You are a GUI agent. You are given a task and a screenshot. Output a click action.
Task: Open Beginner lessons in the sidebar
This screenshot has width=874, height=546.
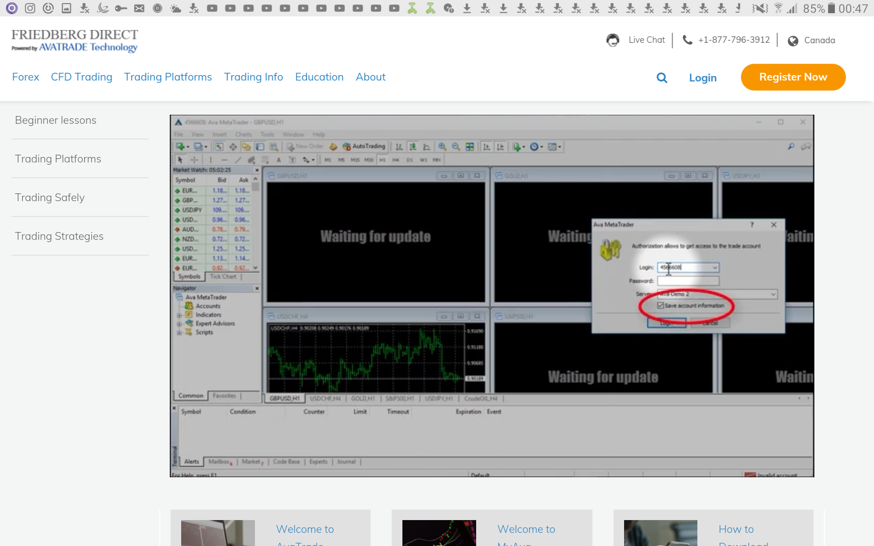click(56, 120)
